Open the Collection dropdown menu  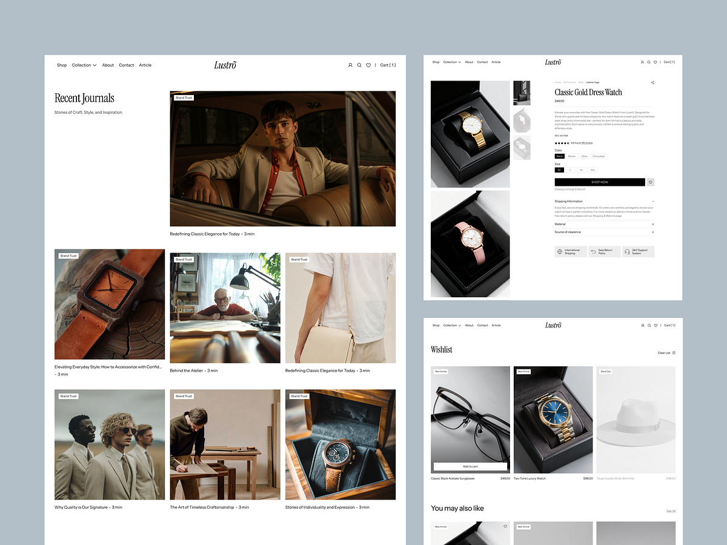[x=84, y=65]
